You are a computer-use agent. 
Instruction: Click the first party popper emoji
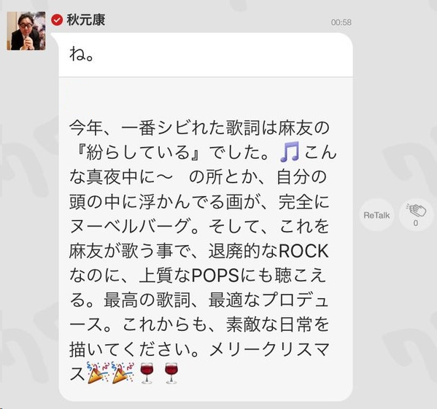point(97,373)
